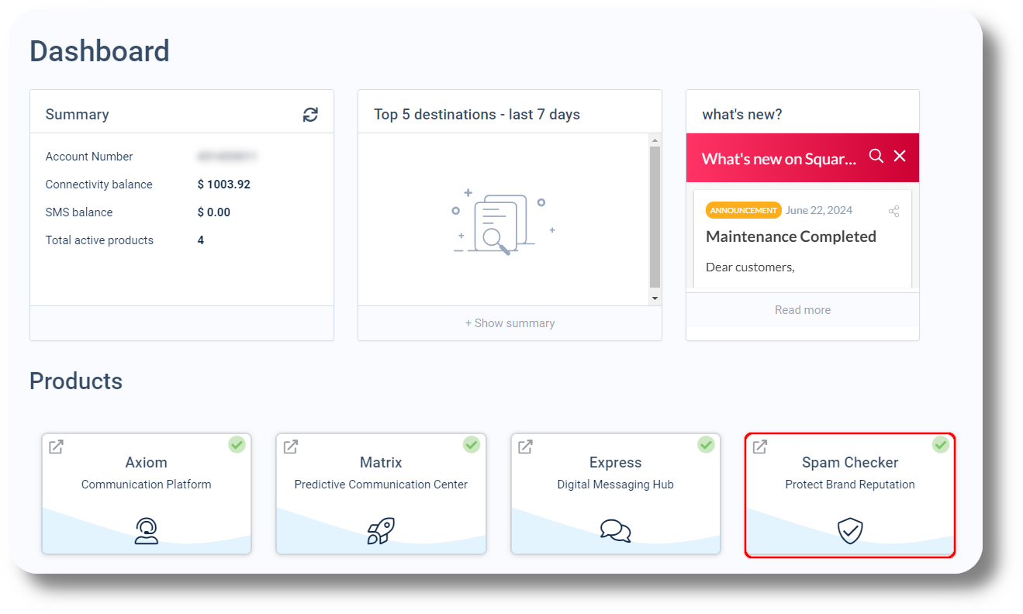Select the Axiom product title
Screen dimensions: 1023x614
pos(147,463)
